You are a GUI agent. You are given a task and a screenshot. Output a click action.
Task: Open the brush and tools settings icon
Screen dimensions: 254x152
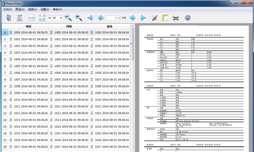coord(154,18)
